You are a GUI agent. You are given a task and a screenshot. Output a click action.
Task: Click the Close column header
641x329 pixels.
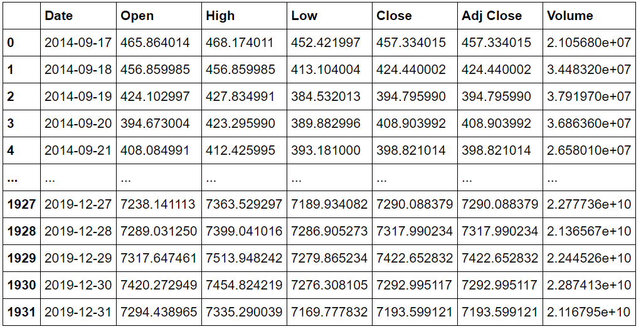pos(394,16)
